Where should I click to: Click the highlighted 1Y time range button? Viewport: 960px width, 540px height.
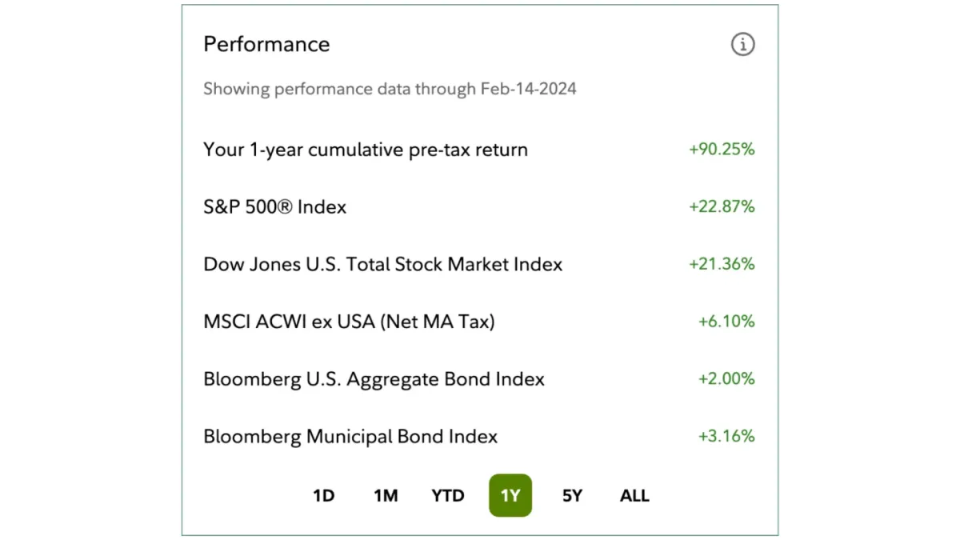(x=510, y=495)
